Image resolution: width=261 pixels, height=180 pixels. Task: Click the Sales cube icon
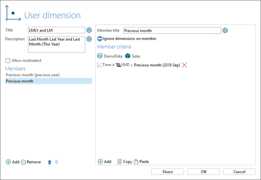tap(128, 56)
